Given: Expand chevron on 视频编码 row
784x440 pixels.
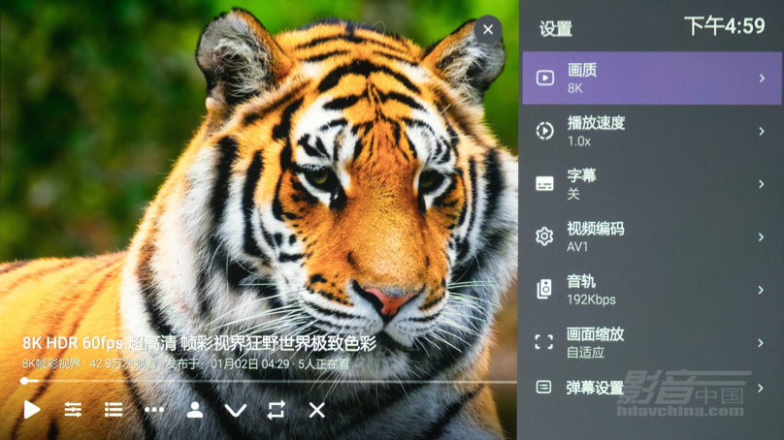Looking at the screenshot, I should point(762,237).
